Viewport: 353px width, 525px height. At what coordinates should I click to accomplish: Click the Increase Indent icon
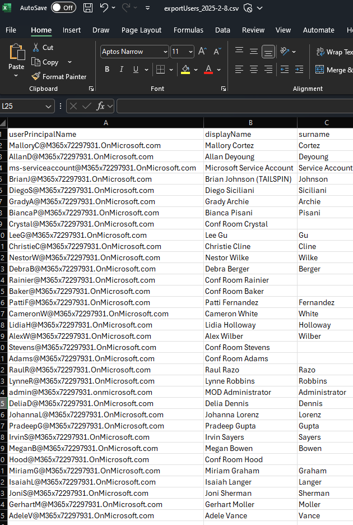pos(299,70)
